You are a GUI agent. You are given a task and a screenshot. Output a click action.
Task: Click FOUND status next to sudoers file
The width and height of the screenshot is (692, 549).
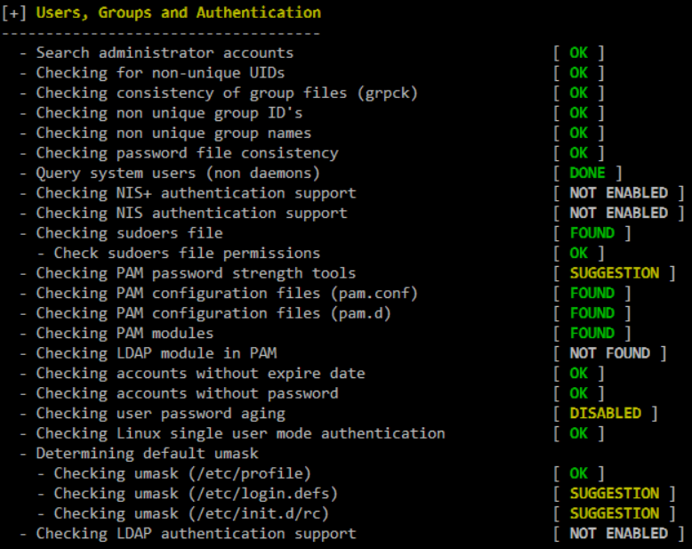[x=591, y=233]
